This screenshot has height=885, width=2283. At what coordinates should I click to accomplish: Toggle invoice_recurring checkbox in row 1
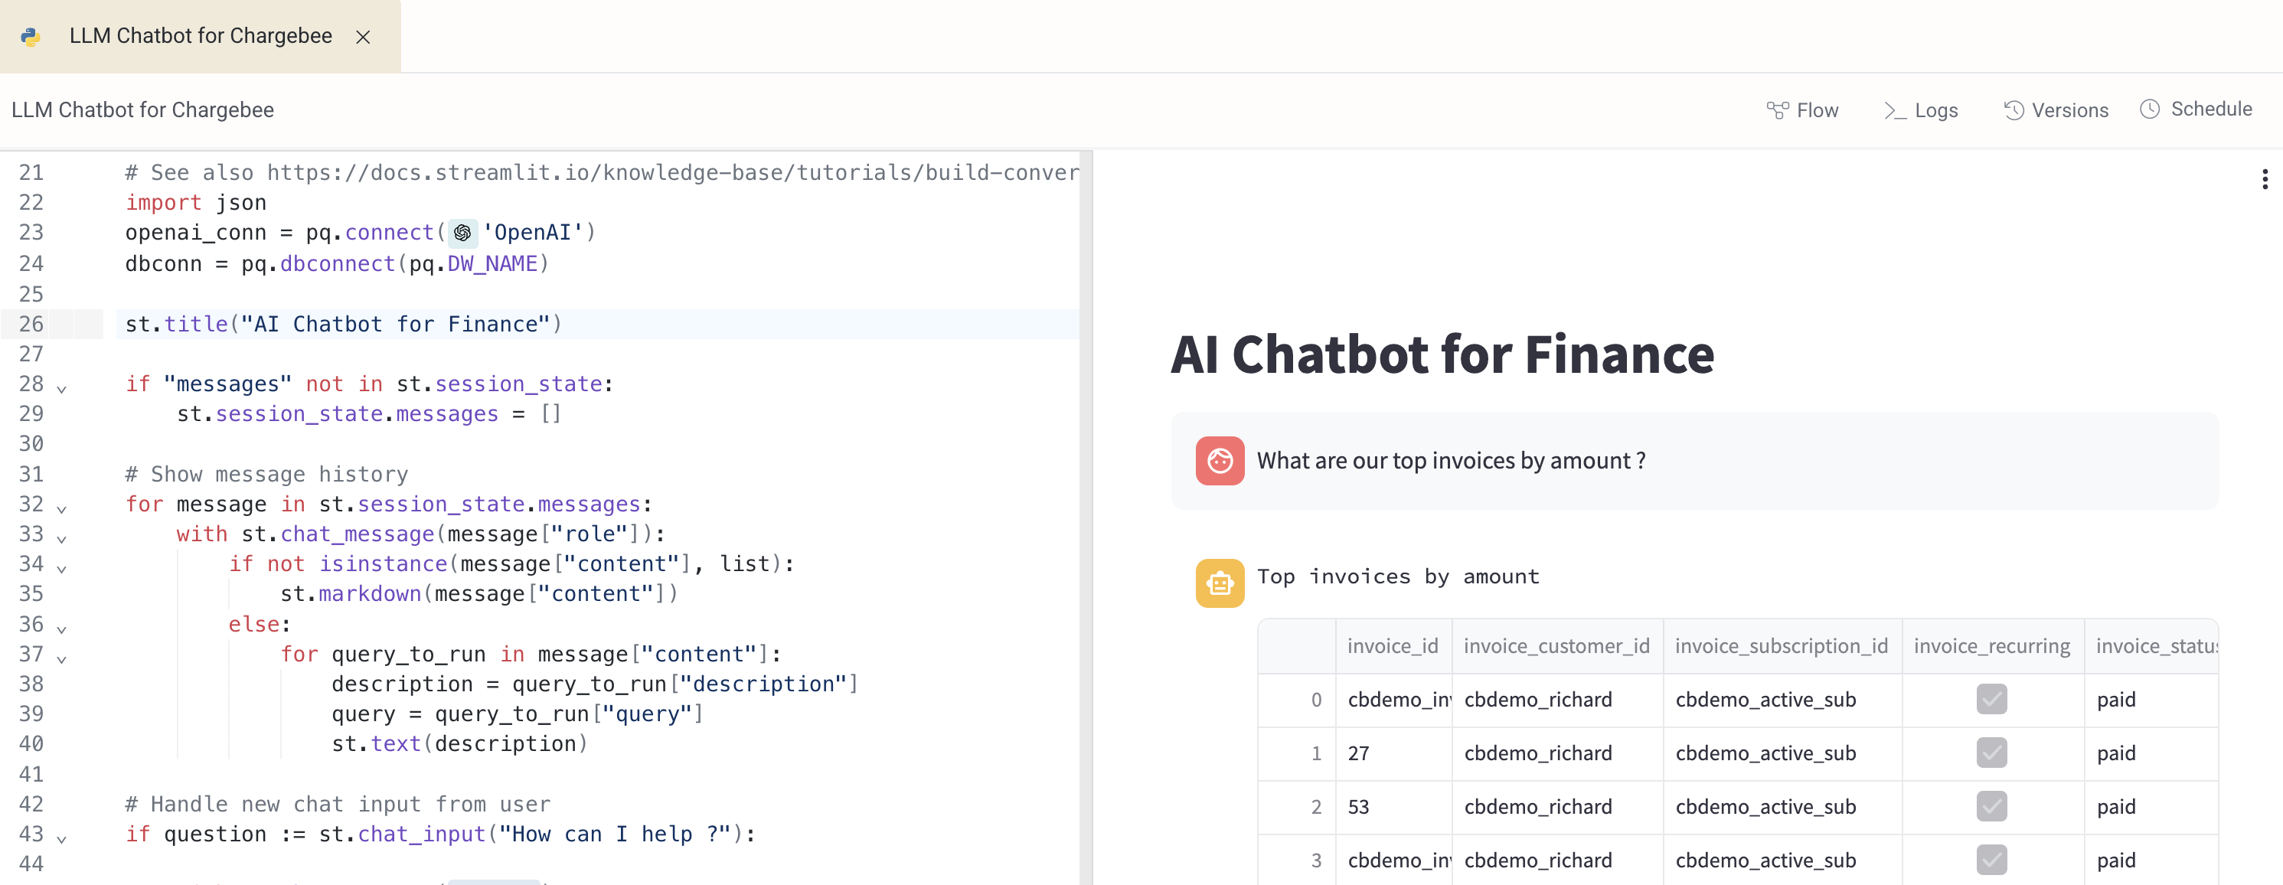[1991, 753]
